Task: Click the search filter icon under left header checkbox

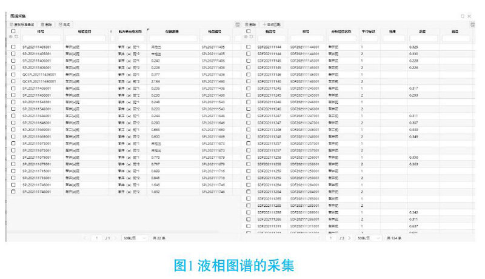Action: tap(10, 37)
